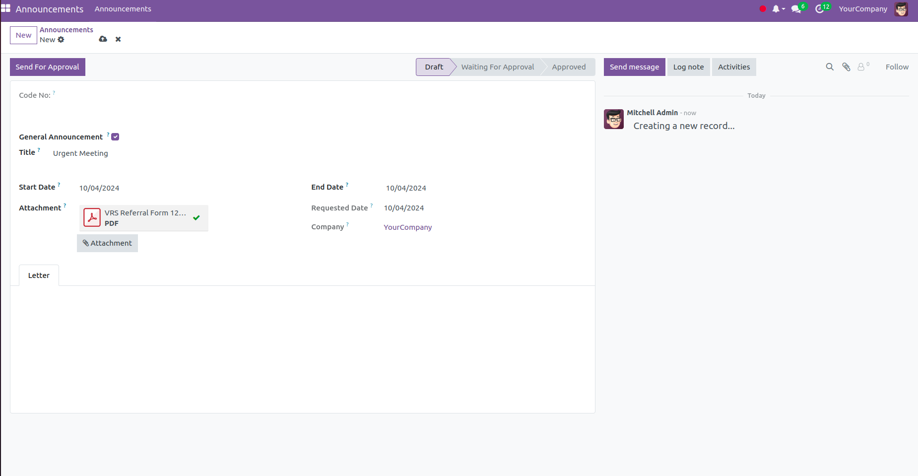This screenshot has height=476, width=918.
Task: Open the activities clock icon in top bar
Action: coord(819,9)
